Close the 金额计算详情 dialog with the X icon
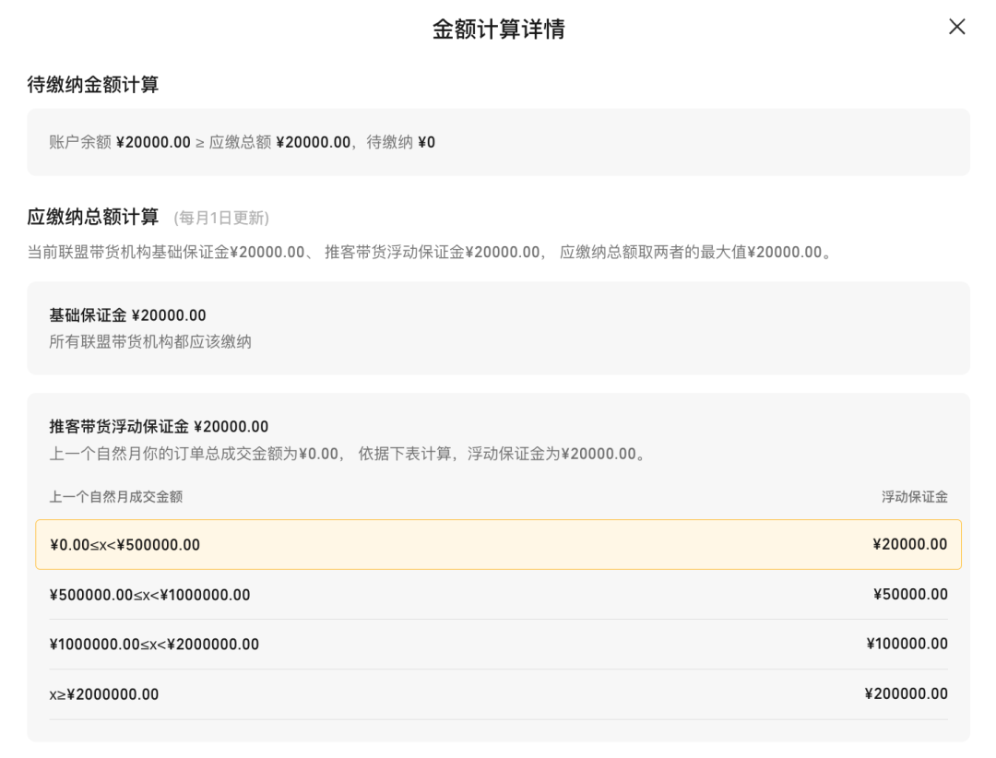The height and width of the screenshot is (758, 996). 956,27
